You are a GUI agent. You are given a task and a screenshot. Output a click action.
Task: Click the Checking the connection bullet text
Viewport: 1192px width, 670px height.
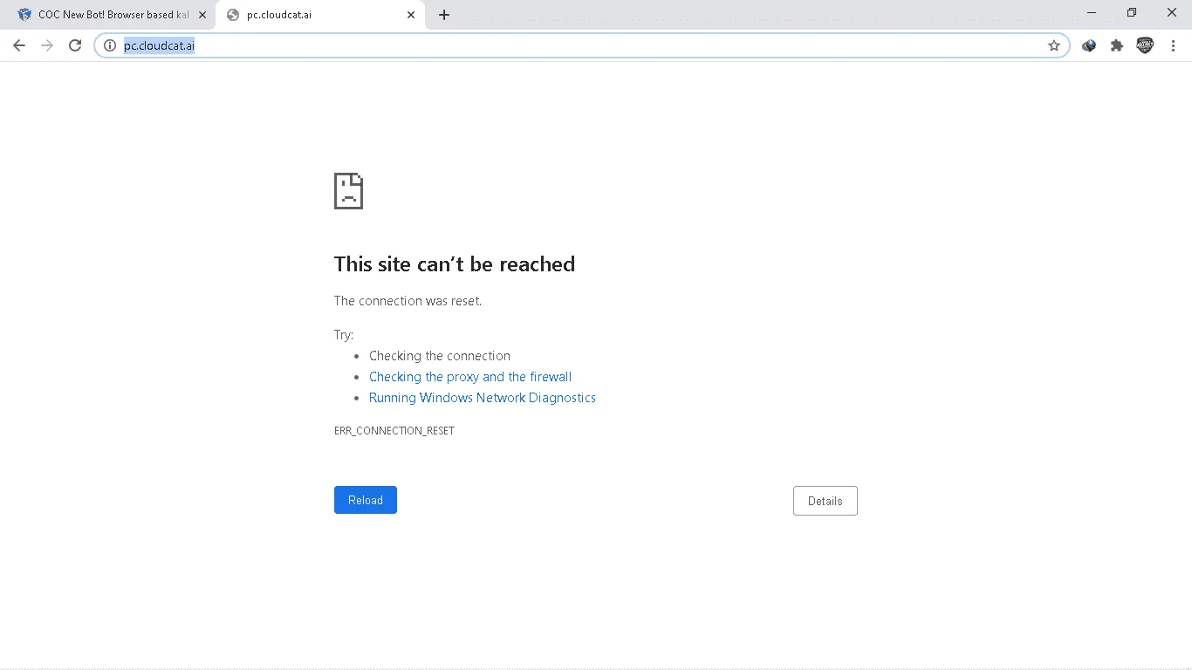point(440,356)
